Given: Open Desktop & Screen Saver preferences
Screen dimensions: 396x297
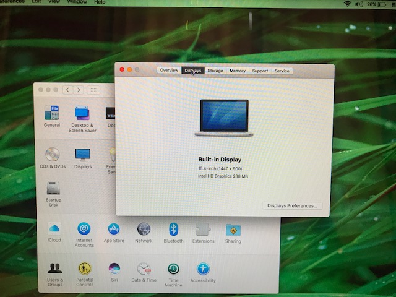Looking at the screenshot, I should coord(82,113).
